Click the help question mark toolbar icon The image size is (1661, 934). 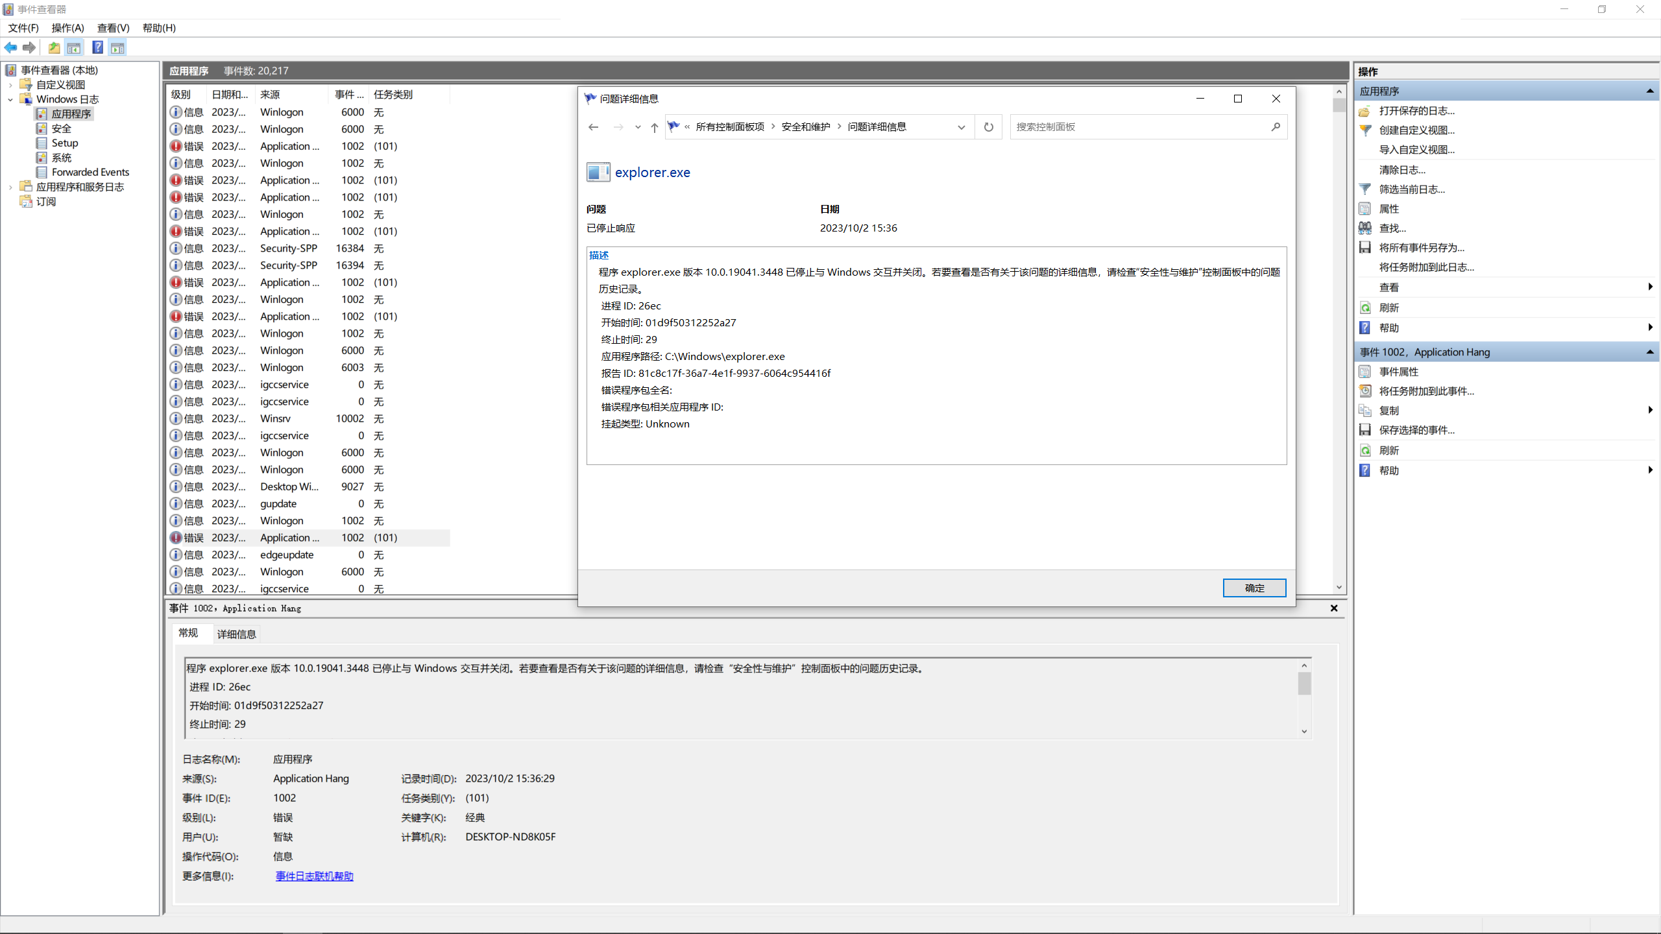click(x=97, y=47)
